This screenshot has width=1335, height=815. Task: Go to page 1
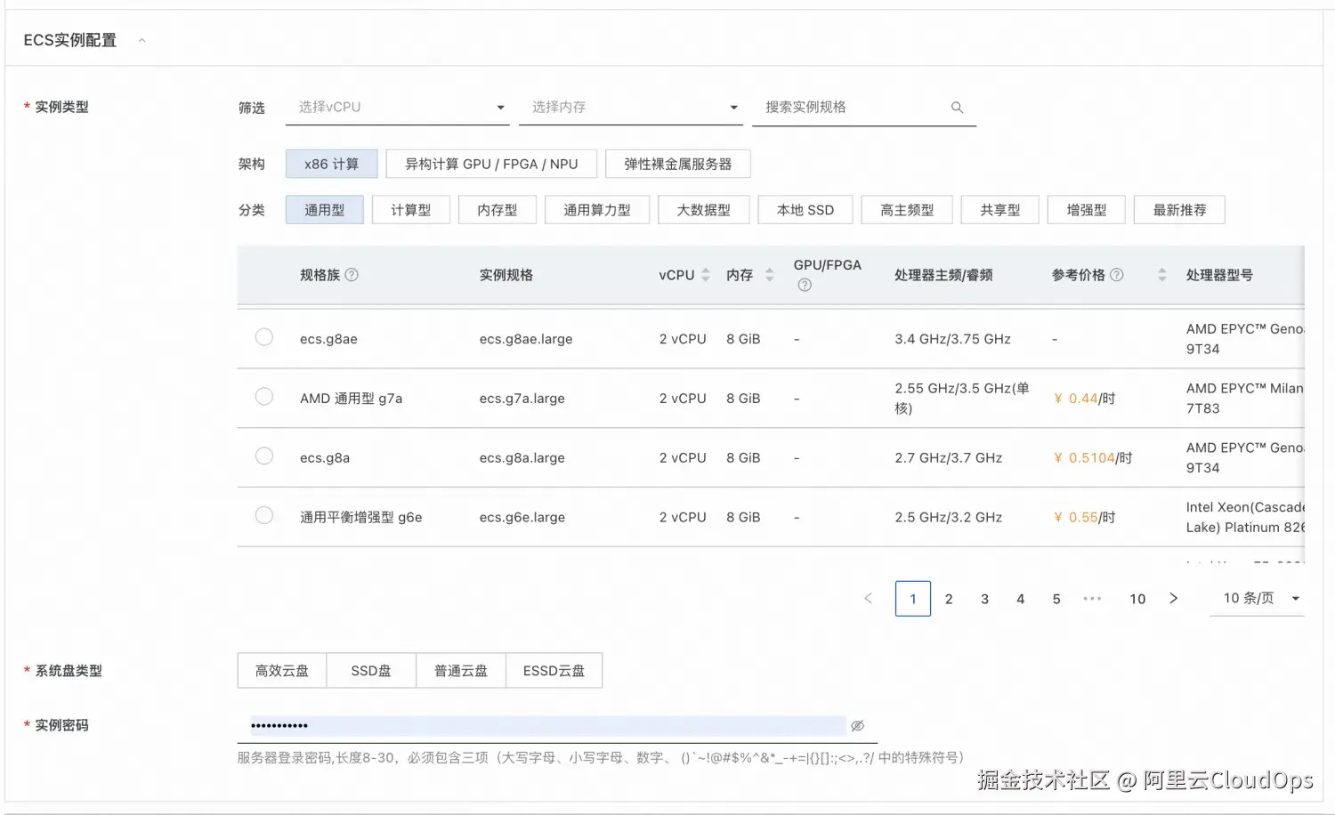coord(913,599)
